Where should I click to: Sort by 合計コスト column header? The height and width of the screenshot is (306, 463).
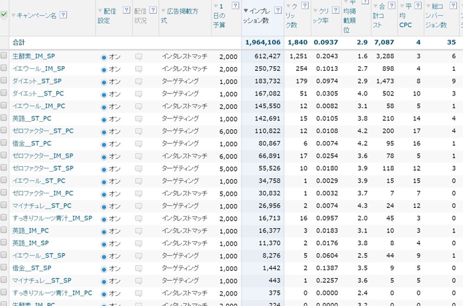coord(379,15)
